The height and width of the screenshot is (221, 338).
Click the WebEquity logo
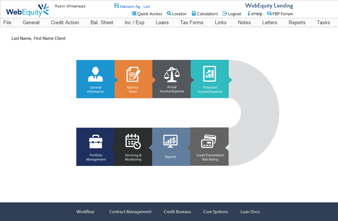[27, 10]
